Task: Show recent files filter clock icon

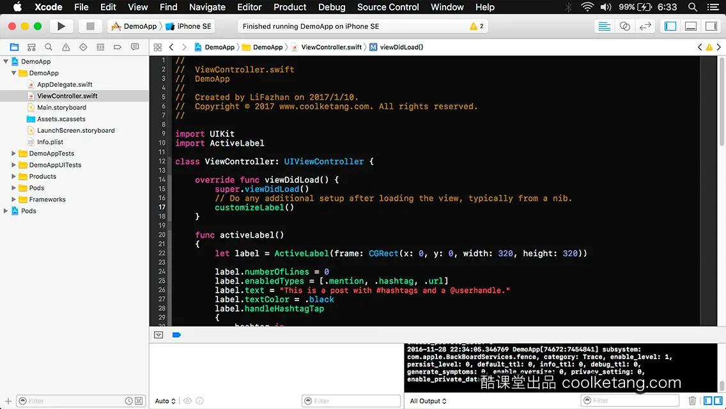Action: (x=128, y=401)
